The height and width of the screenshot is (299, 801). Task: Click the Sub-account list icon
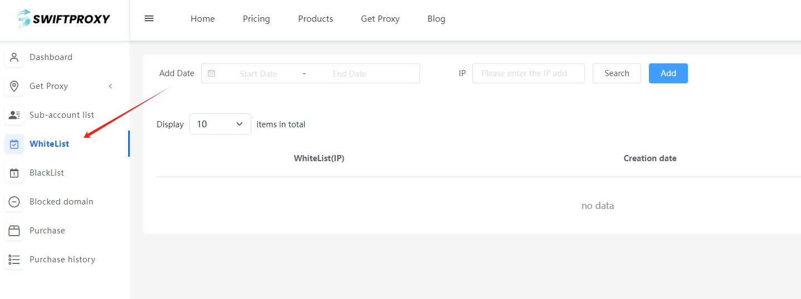click(14, 115)
